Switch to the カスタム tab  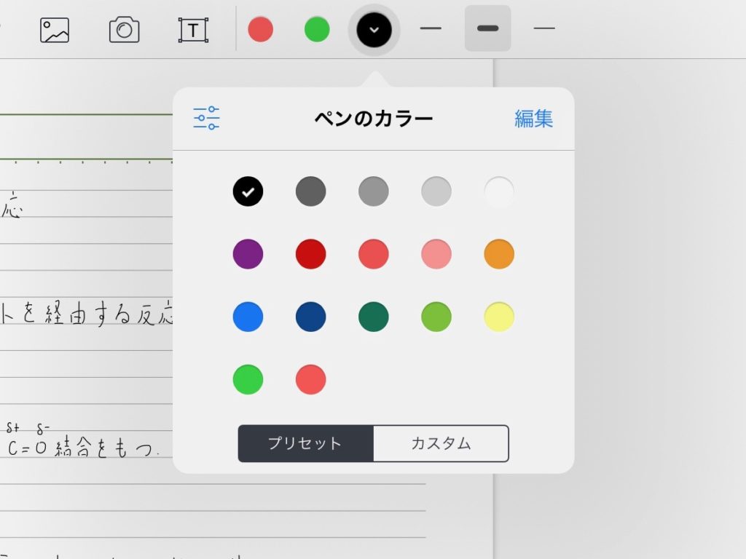pos(441,443)
